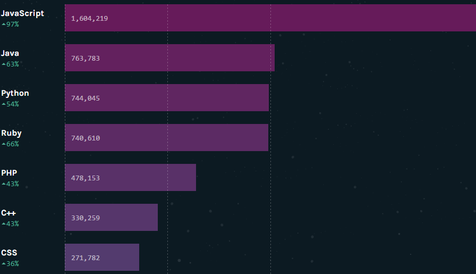
Task: Click the PHP language label
Action: point(9,173)
